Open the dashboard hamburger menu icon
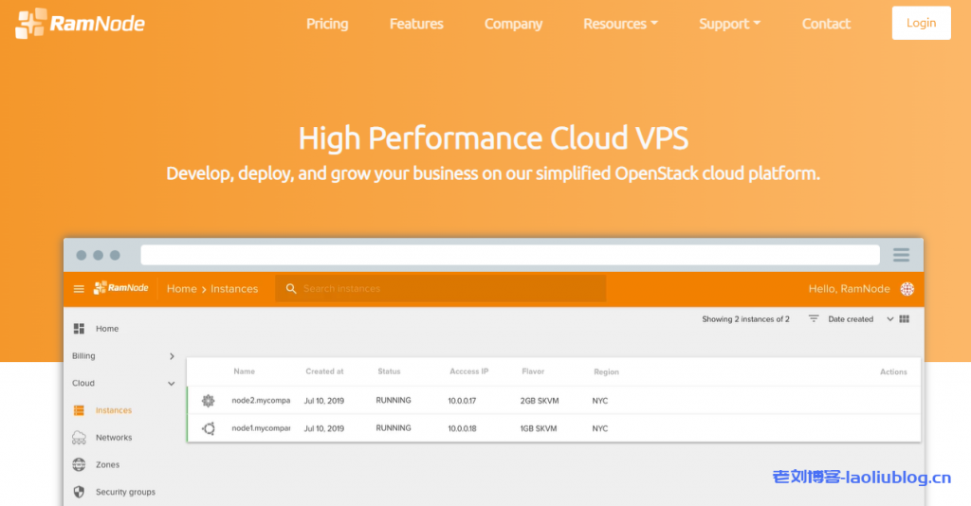Image resolution: width=971 pixels, height=506 pixels. click(79, 289)
